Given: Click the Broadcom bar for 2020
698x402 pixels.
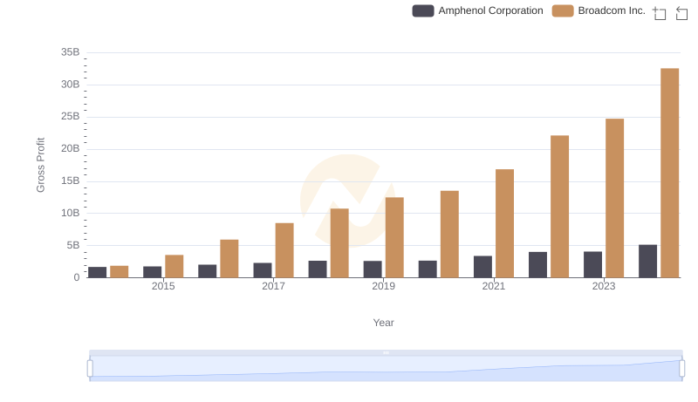Looking at the screenshot, I should [x=449, y=235].
